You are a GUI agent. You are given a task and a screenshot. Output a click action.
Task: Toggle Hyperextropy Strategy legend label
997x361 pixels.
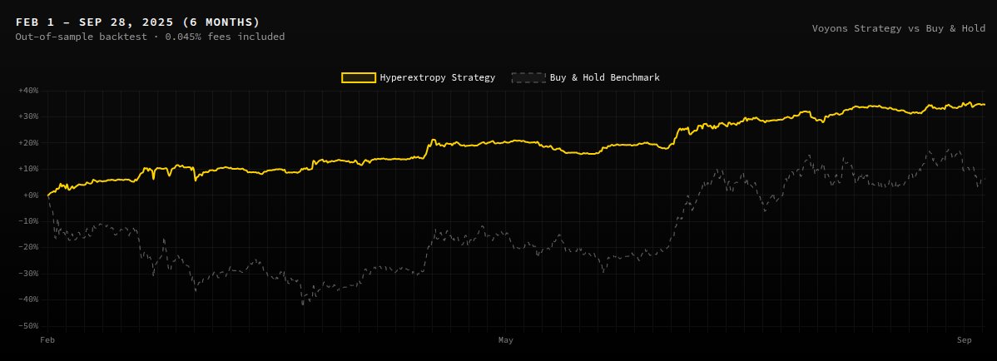tap(438, 77)
